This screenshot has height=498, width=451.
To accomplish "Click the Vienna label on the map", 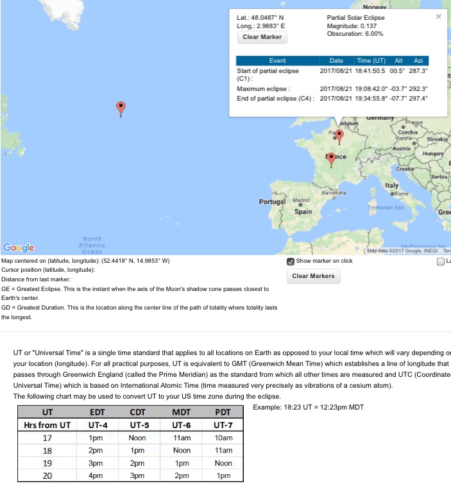I will (404, 138).
